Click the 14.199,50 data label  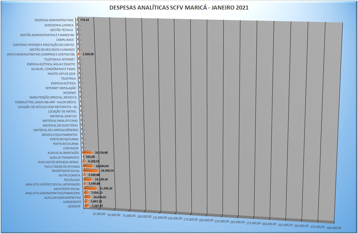click(101, 180)
